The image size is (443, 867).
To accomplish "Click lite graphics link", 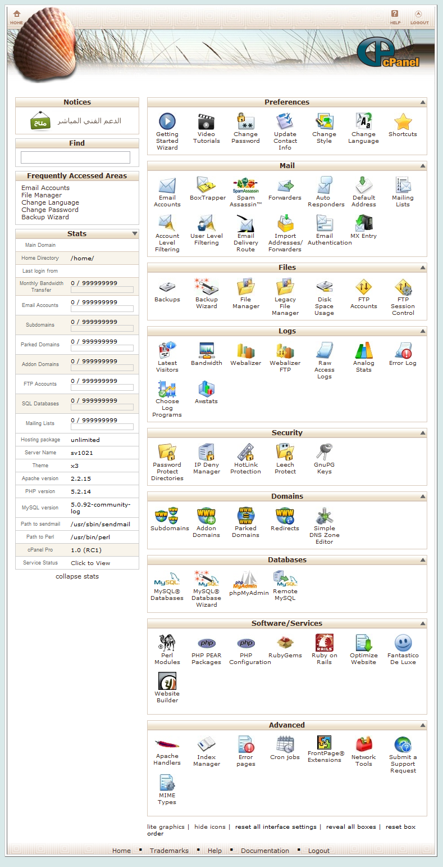I will [166, 827].
